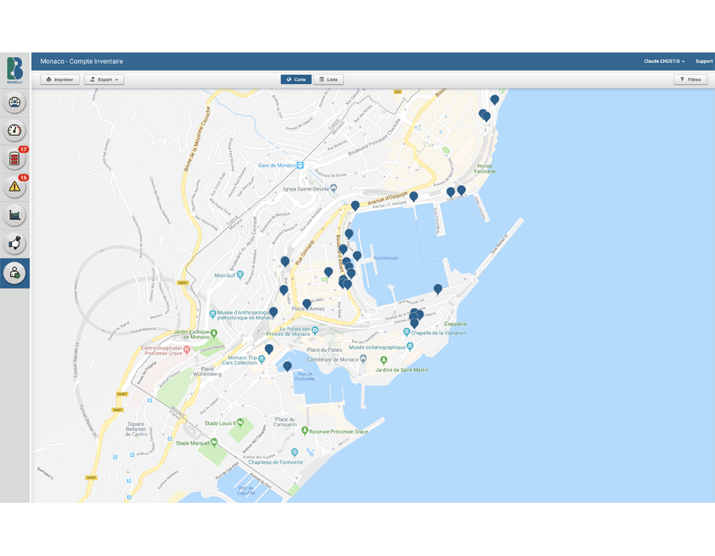The image size is (715, 556).
Task: Open the chart reports sidebar icon
Action: (15, 215)
